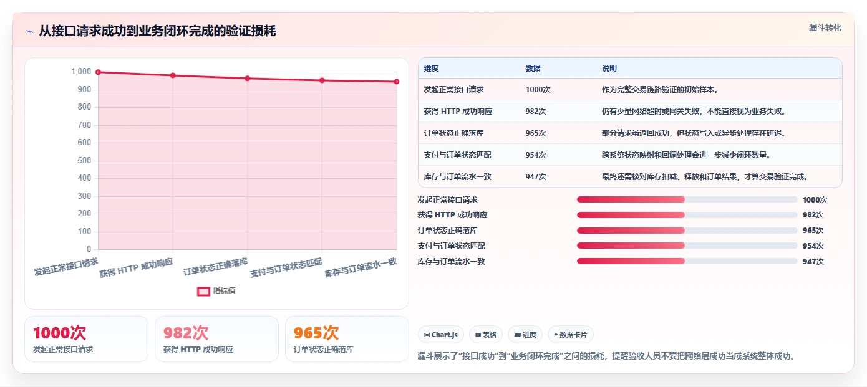Click the chart data point for 订单状态正确落库

248,79
